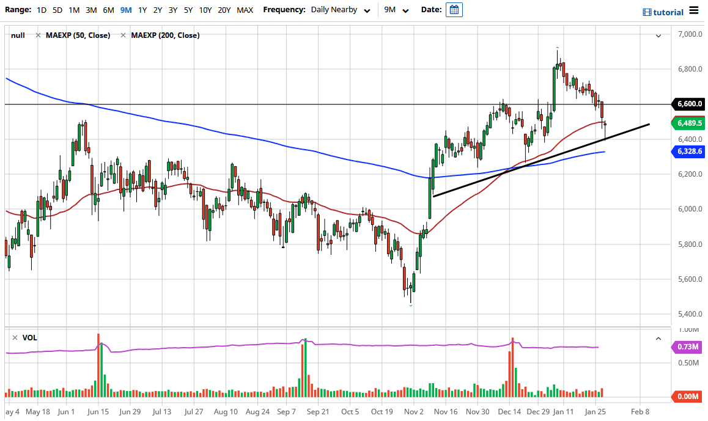This screenshot has width=708, height=421.
Task: Select the 10Y range
Action: [205, 10]
